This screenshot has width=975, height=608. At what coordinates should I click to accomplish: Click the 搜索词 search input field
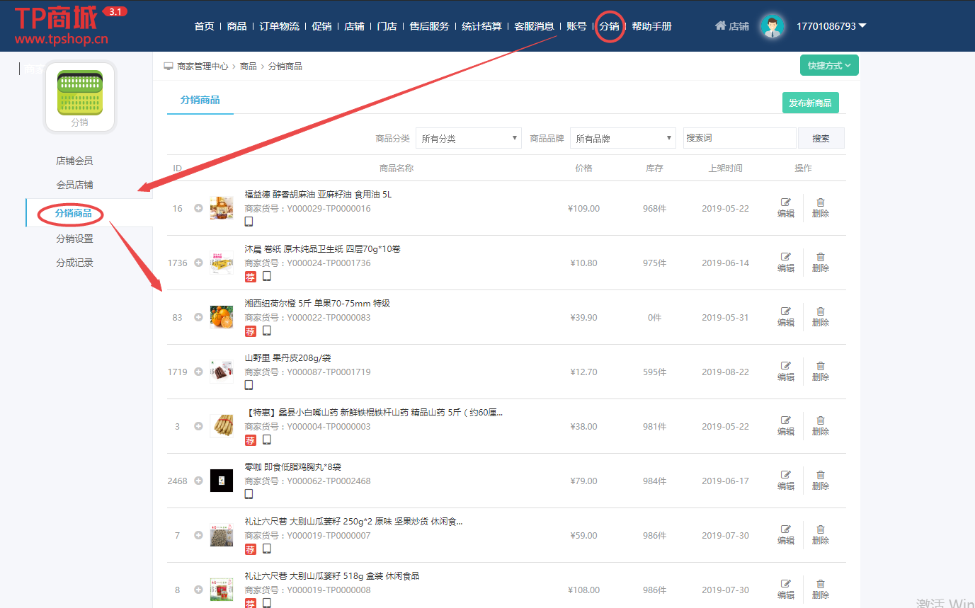pos(739,138)
